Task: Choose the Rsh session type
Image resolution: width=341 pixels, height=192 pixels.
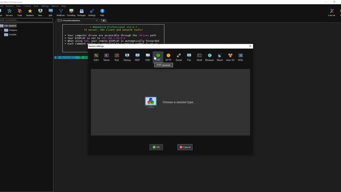Action: coord(117,57)
